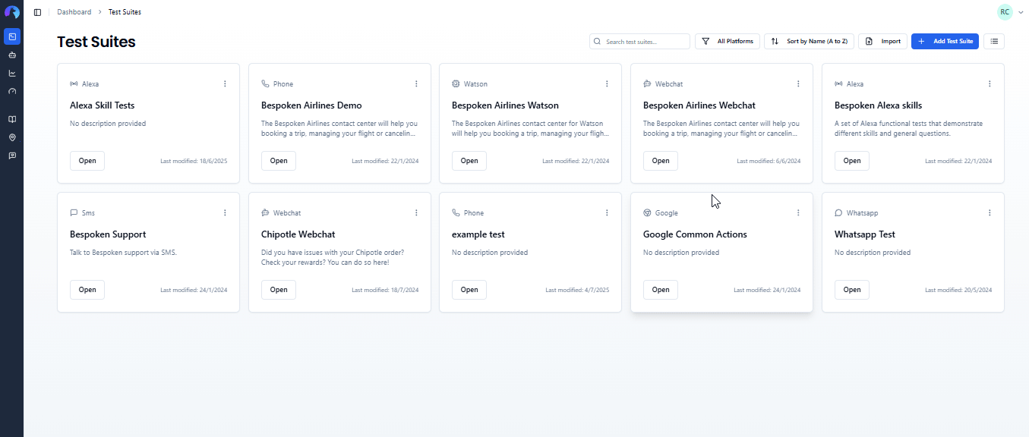The image size is (1029, 437).
Task: Open the Bespoken Airlines Webchat suite
Action: coord(661,161)
